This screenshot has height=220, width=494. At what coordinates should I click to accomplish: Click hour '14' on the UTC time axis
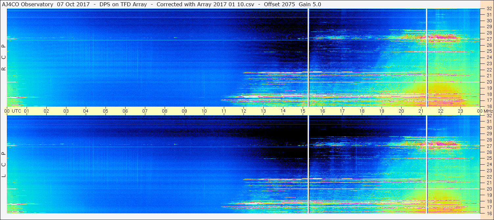click(x=283, y=111)
